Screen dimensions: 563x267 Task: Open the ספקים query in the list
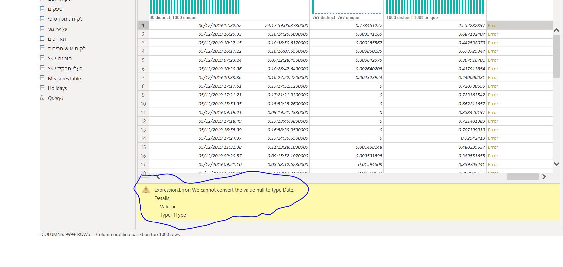pos(55,9)
